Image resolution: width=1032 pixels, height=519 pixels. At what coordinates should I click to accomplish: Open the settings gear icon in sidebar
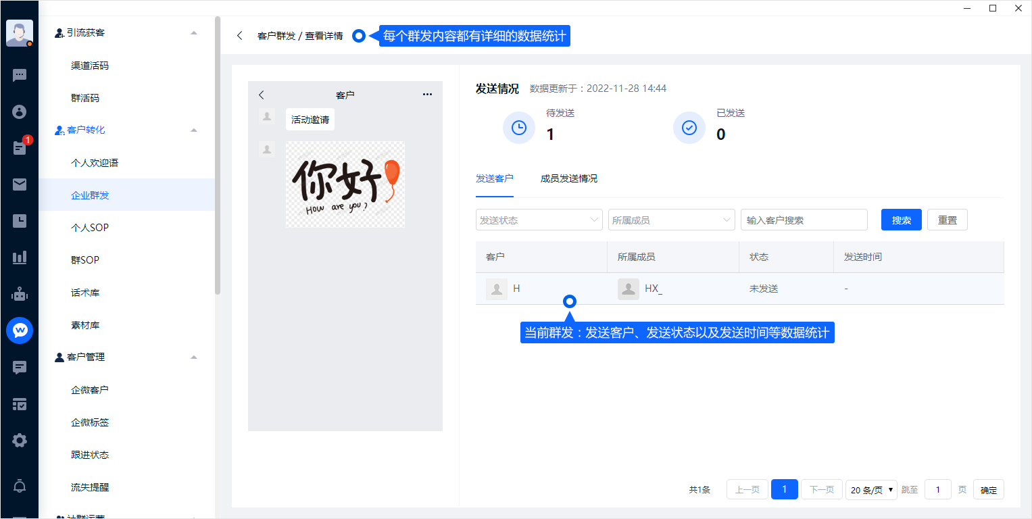coord(20,441)
